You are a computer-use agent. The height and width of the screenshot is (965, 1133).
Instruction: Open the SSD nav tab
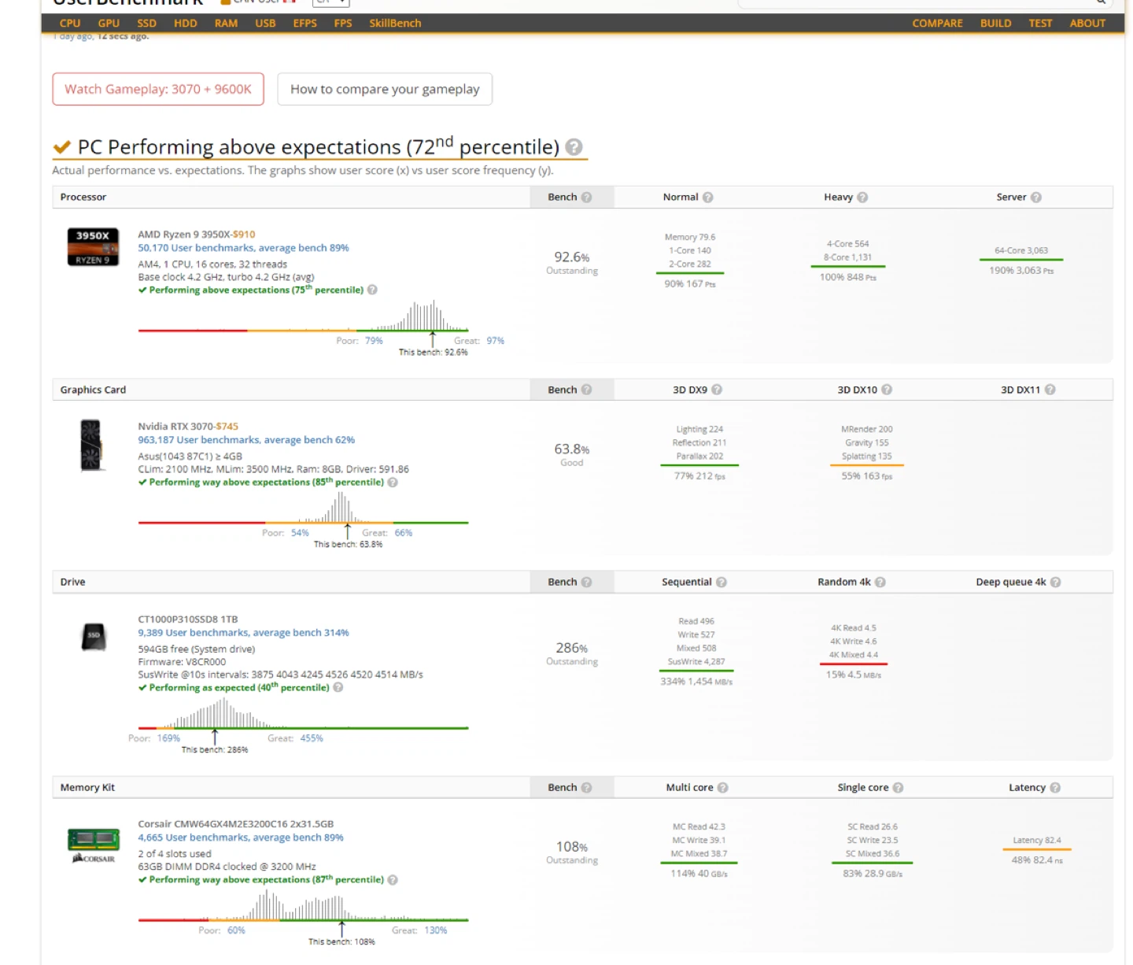[x=147, y=24]
